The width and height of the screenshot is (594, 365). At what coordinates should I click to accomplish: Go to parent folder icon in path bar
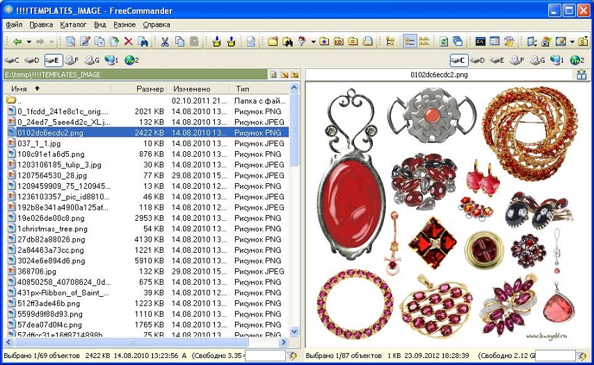coord(294,75)
